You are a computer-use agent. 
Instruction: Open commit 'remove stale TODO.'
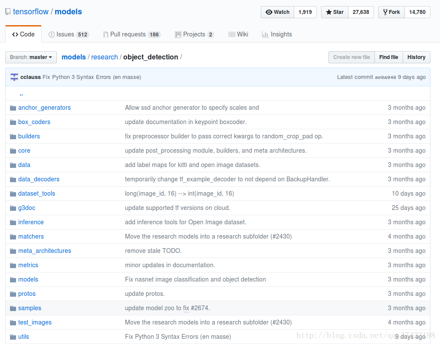point(153,251)
